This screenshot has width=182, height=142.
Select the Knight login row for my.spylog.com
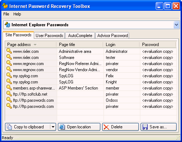(x=91, y=82)
